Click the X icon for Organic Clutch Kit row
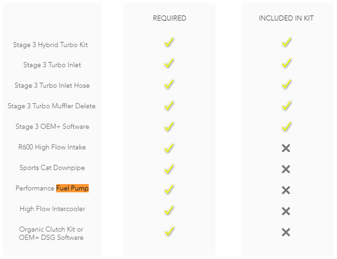This screenshot has height=259, width=337. click(286, 232)
